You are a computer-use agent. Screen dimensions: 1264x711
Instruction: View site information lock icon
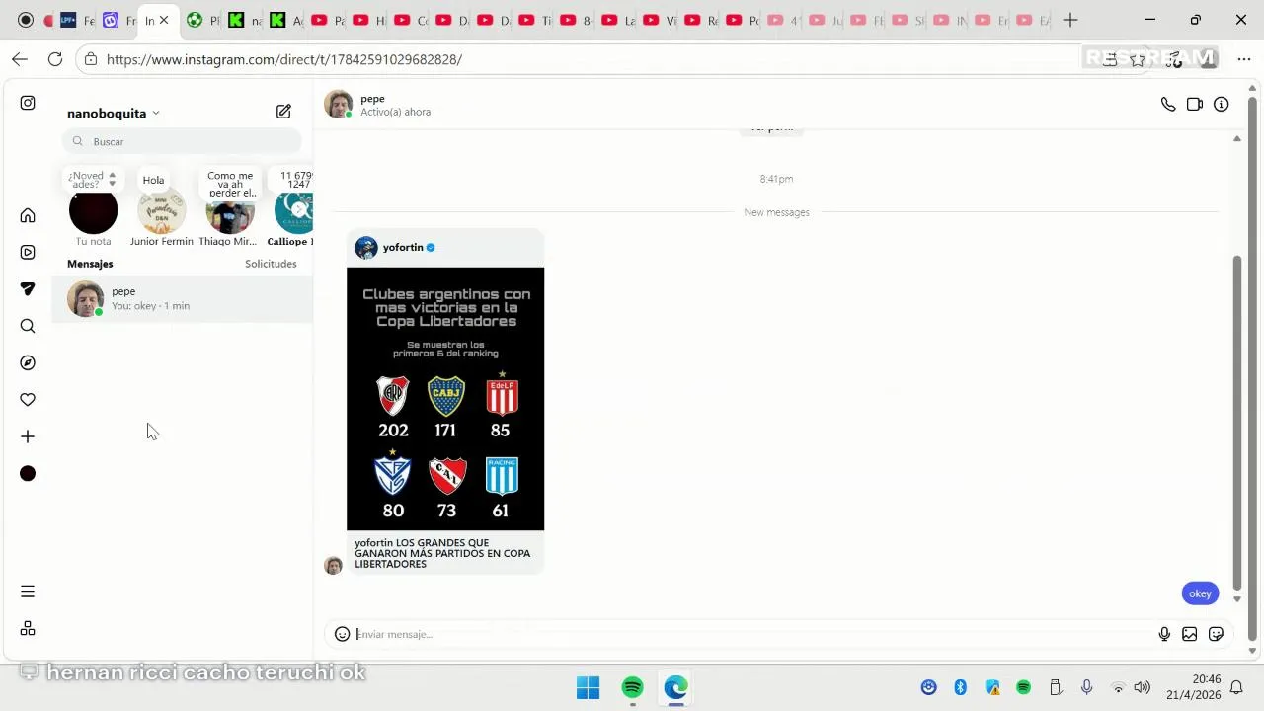click(91, 59)
